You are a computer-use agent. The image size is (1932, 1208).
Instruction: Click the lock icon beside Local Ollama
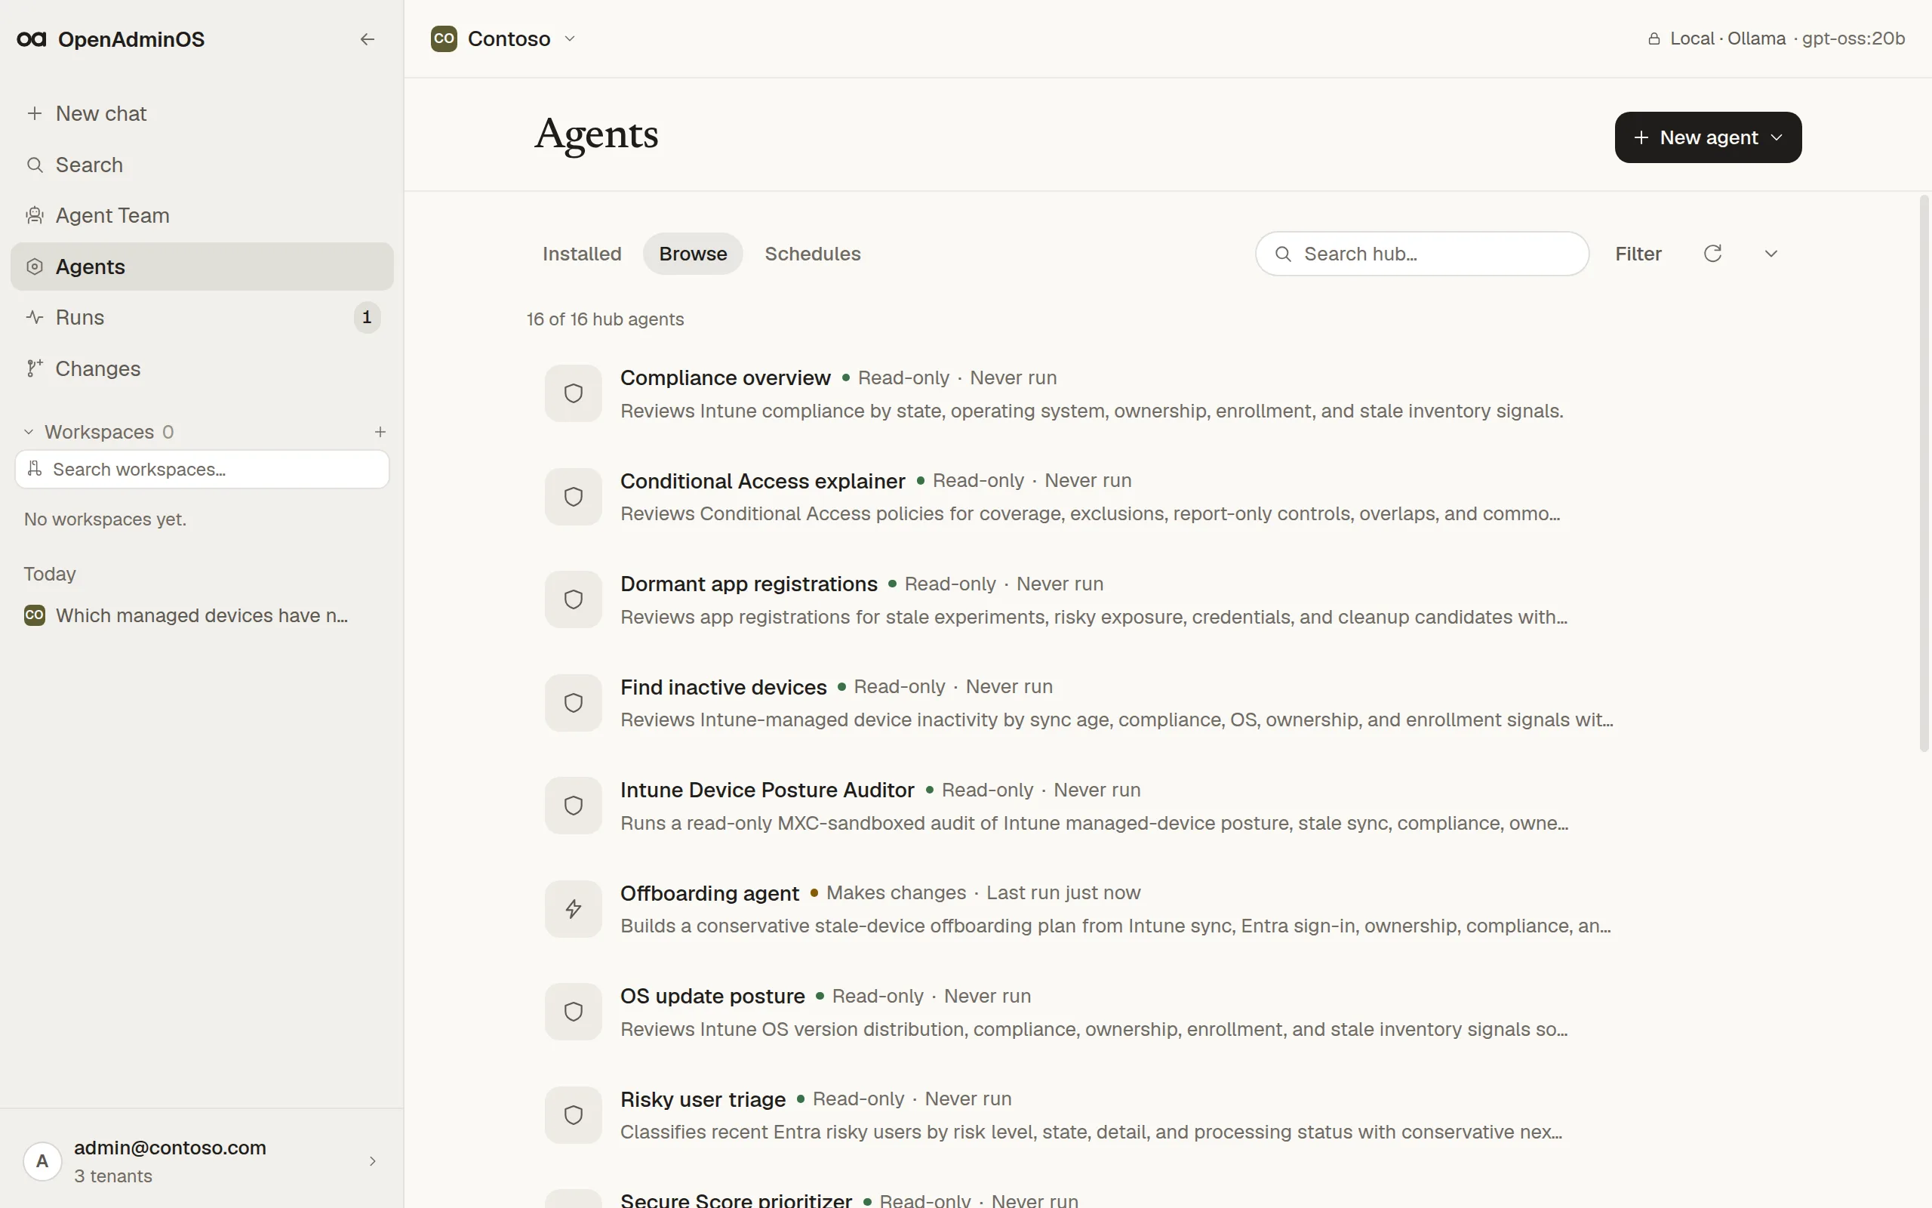click(1654, 39)
